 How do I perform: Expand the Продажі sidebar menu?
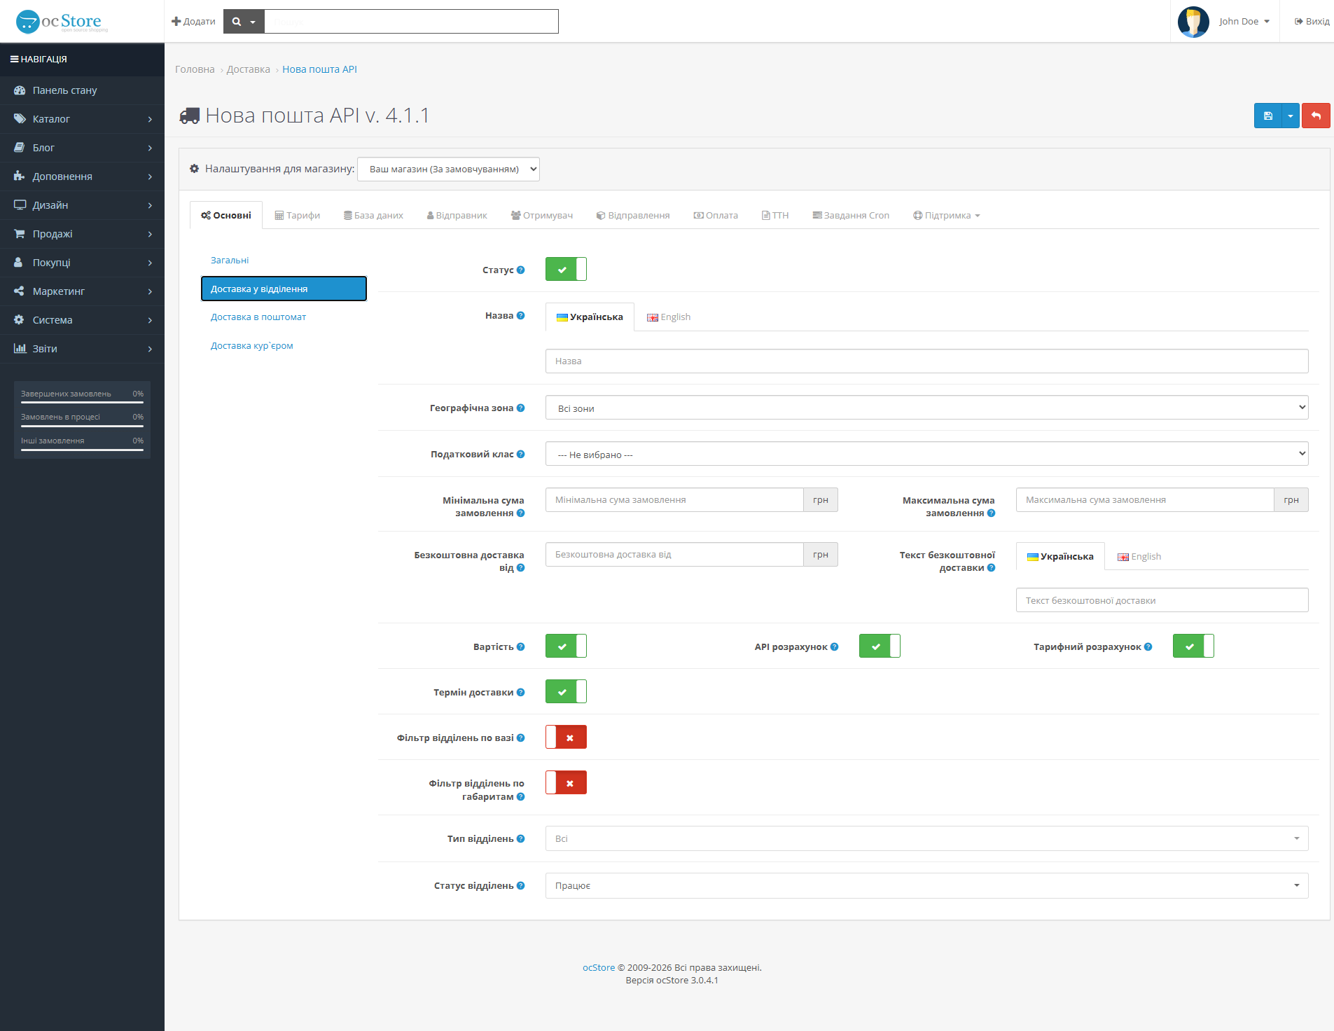(82, 234)
